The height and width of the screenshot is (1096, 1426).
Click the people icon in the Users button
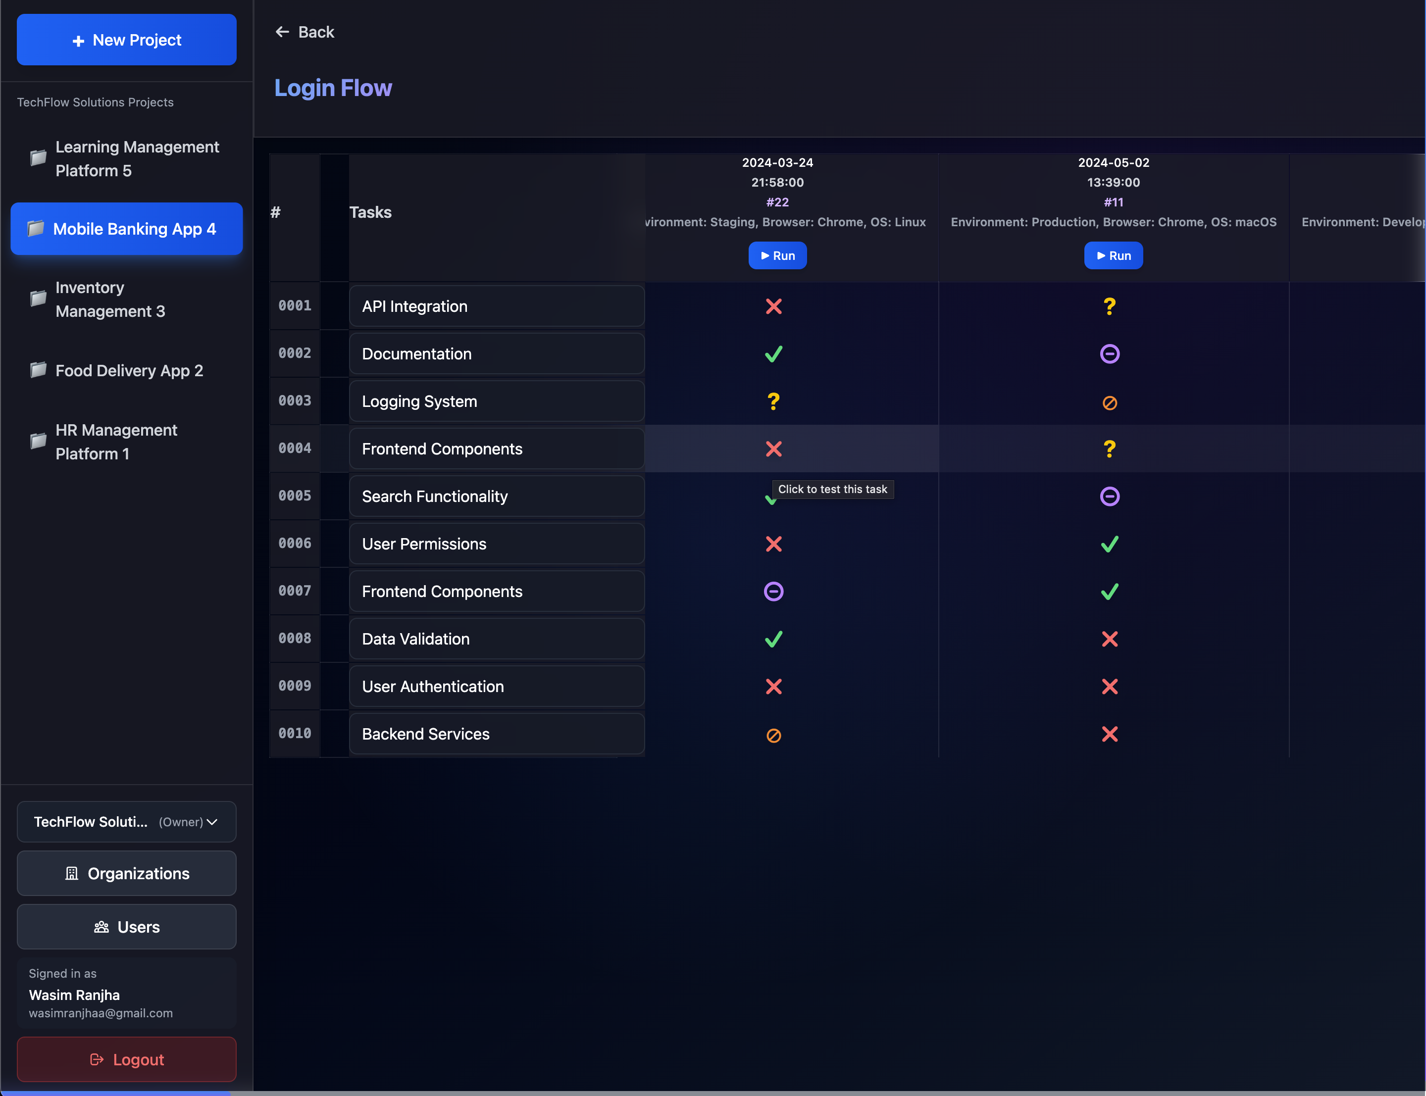[x=102, y=926]
